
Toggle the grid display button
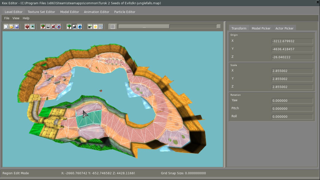click(x=113, y=27)
